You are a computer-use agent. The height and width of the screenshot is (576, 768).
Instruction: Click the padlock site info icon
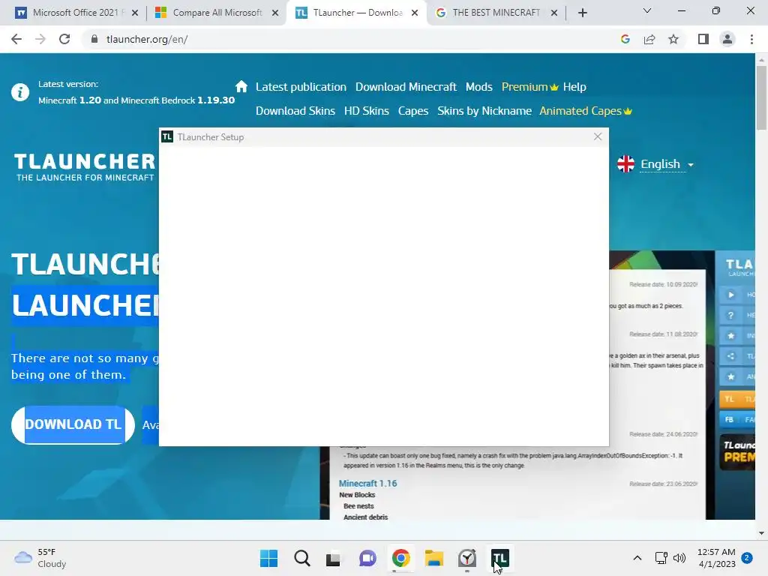pos(94,39)
